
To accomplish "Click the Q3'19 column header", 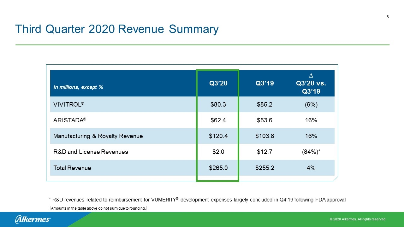I will [264, 83].
